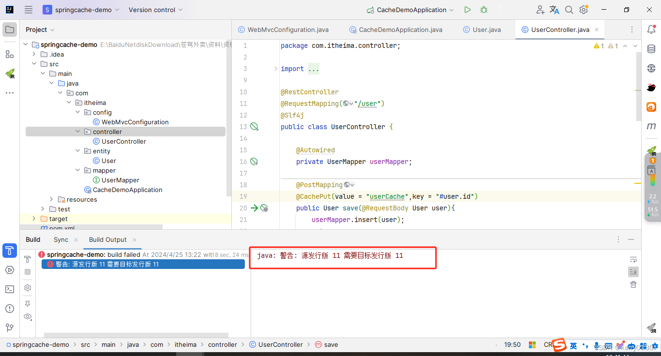The height and width of the screenshot is (356, 661).
Task: Open editor tabs more options menu
Action: click(632, 30)
